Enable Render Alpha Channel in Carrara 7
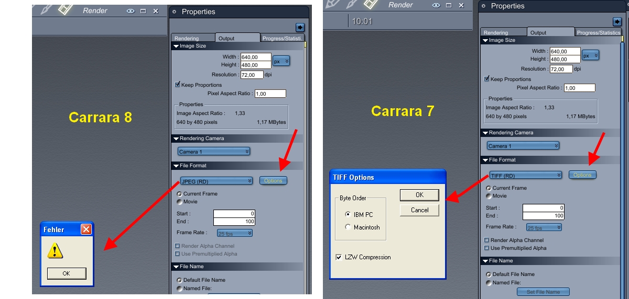This screenshot has height=299, width=629. click(x=487, y=240)
